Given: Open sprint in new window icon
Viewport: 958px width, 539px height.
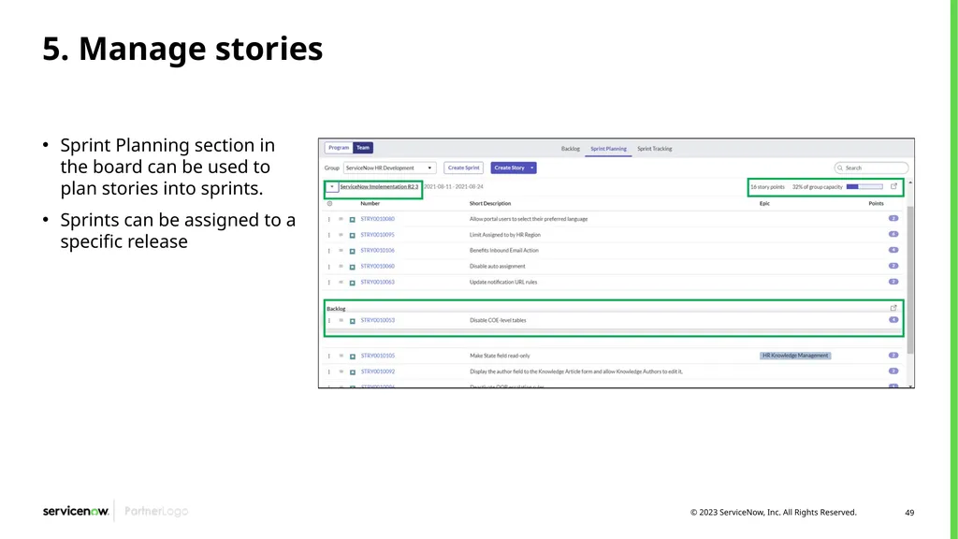Looking at the screenshot, I should 893,186.
